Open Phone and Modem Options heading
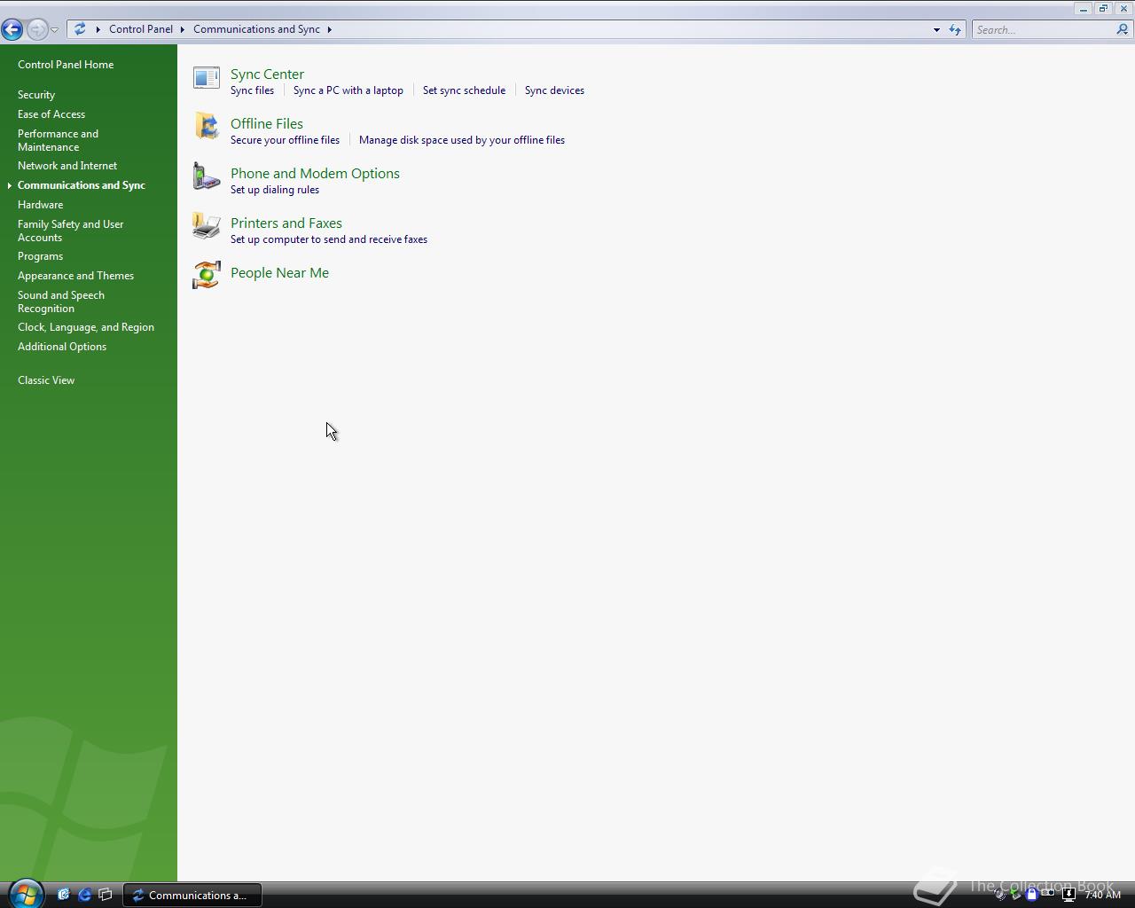1135x908 pixels. (x=315, y=174)
